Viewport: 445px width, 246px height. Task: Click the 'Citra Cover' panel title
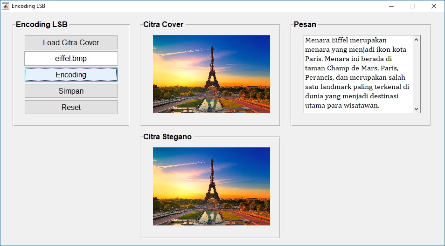coord(163,24)
